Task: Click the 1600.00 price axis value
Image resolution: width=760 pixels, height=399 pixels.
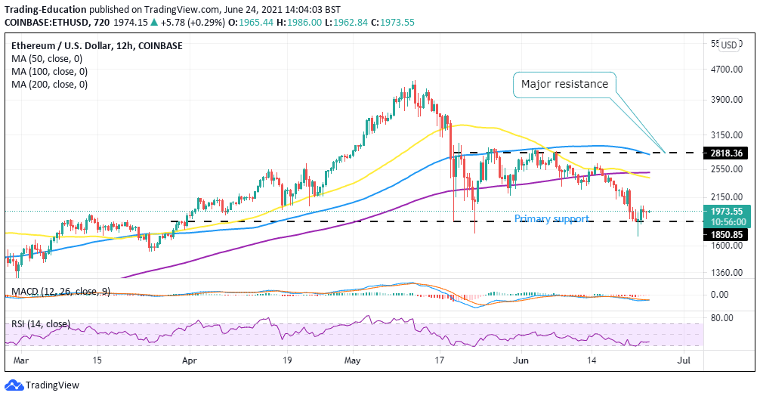Action: [x=725, y=246]
